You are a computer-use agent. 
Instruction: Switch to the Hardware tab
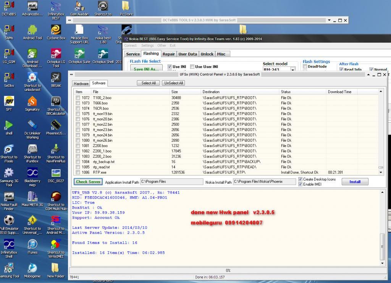81,84
